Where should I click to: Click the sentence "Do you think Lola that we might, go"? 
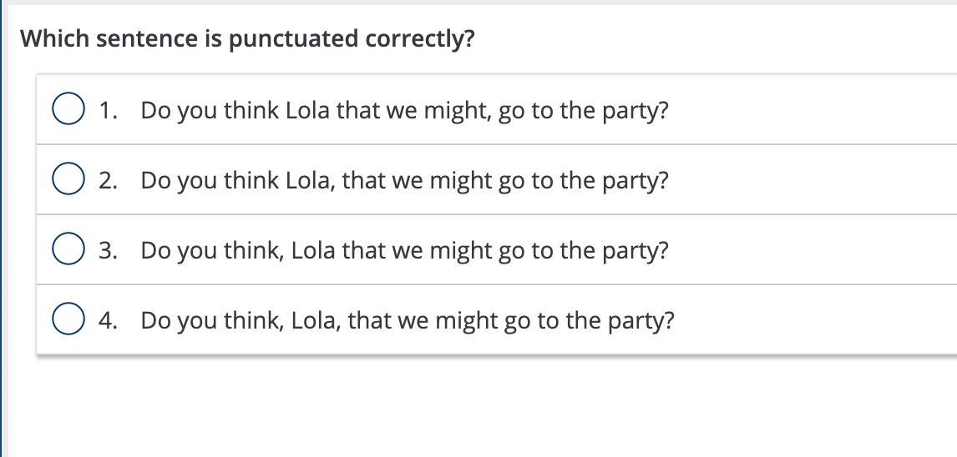pyautogui.click(x=404, y=111)
